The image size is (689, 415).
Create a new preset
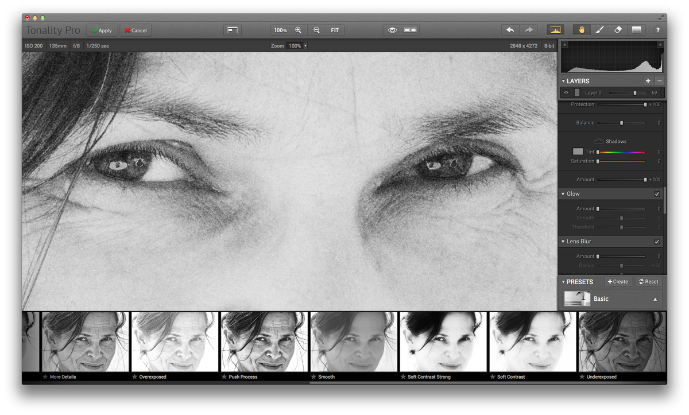click(x=618, y=282)
